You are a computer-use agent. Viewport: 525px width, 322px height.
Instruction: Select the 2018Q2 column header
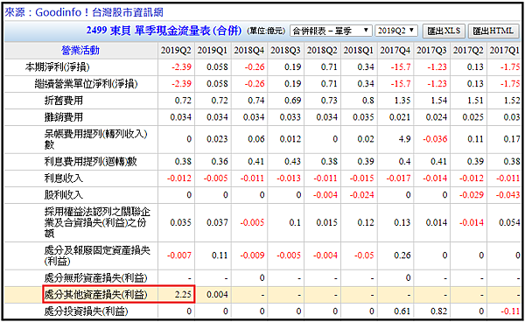[322, 50]
